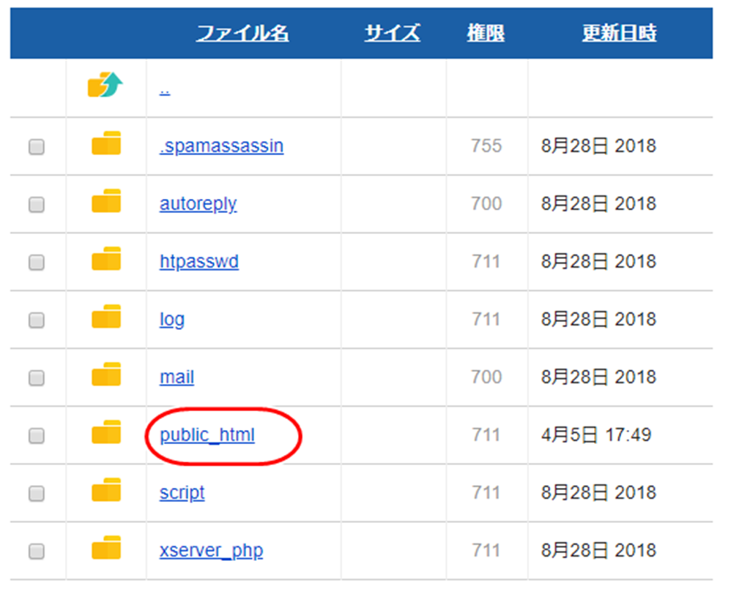This screenshot has height=591, width=750.
Task: Click the circled public_html folder icon
Action: (105, 434)
